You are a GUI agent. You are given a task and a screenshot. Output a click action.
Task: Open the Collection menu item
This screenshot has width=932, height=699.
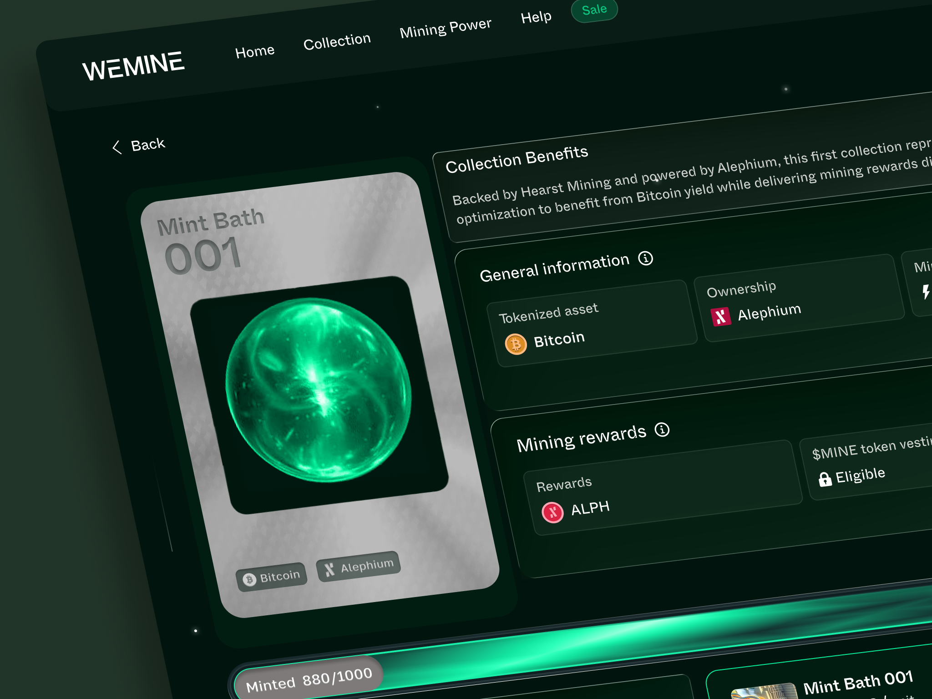coord(337,41)
